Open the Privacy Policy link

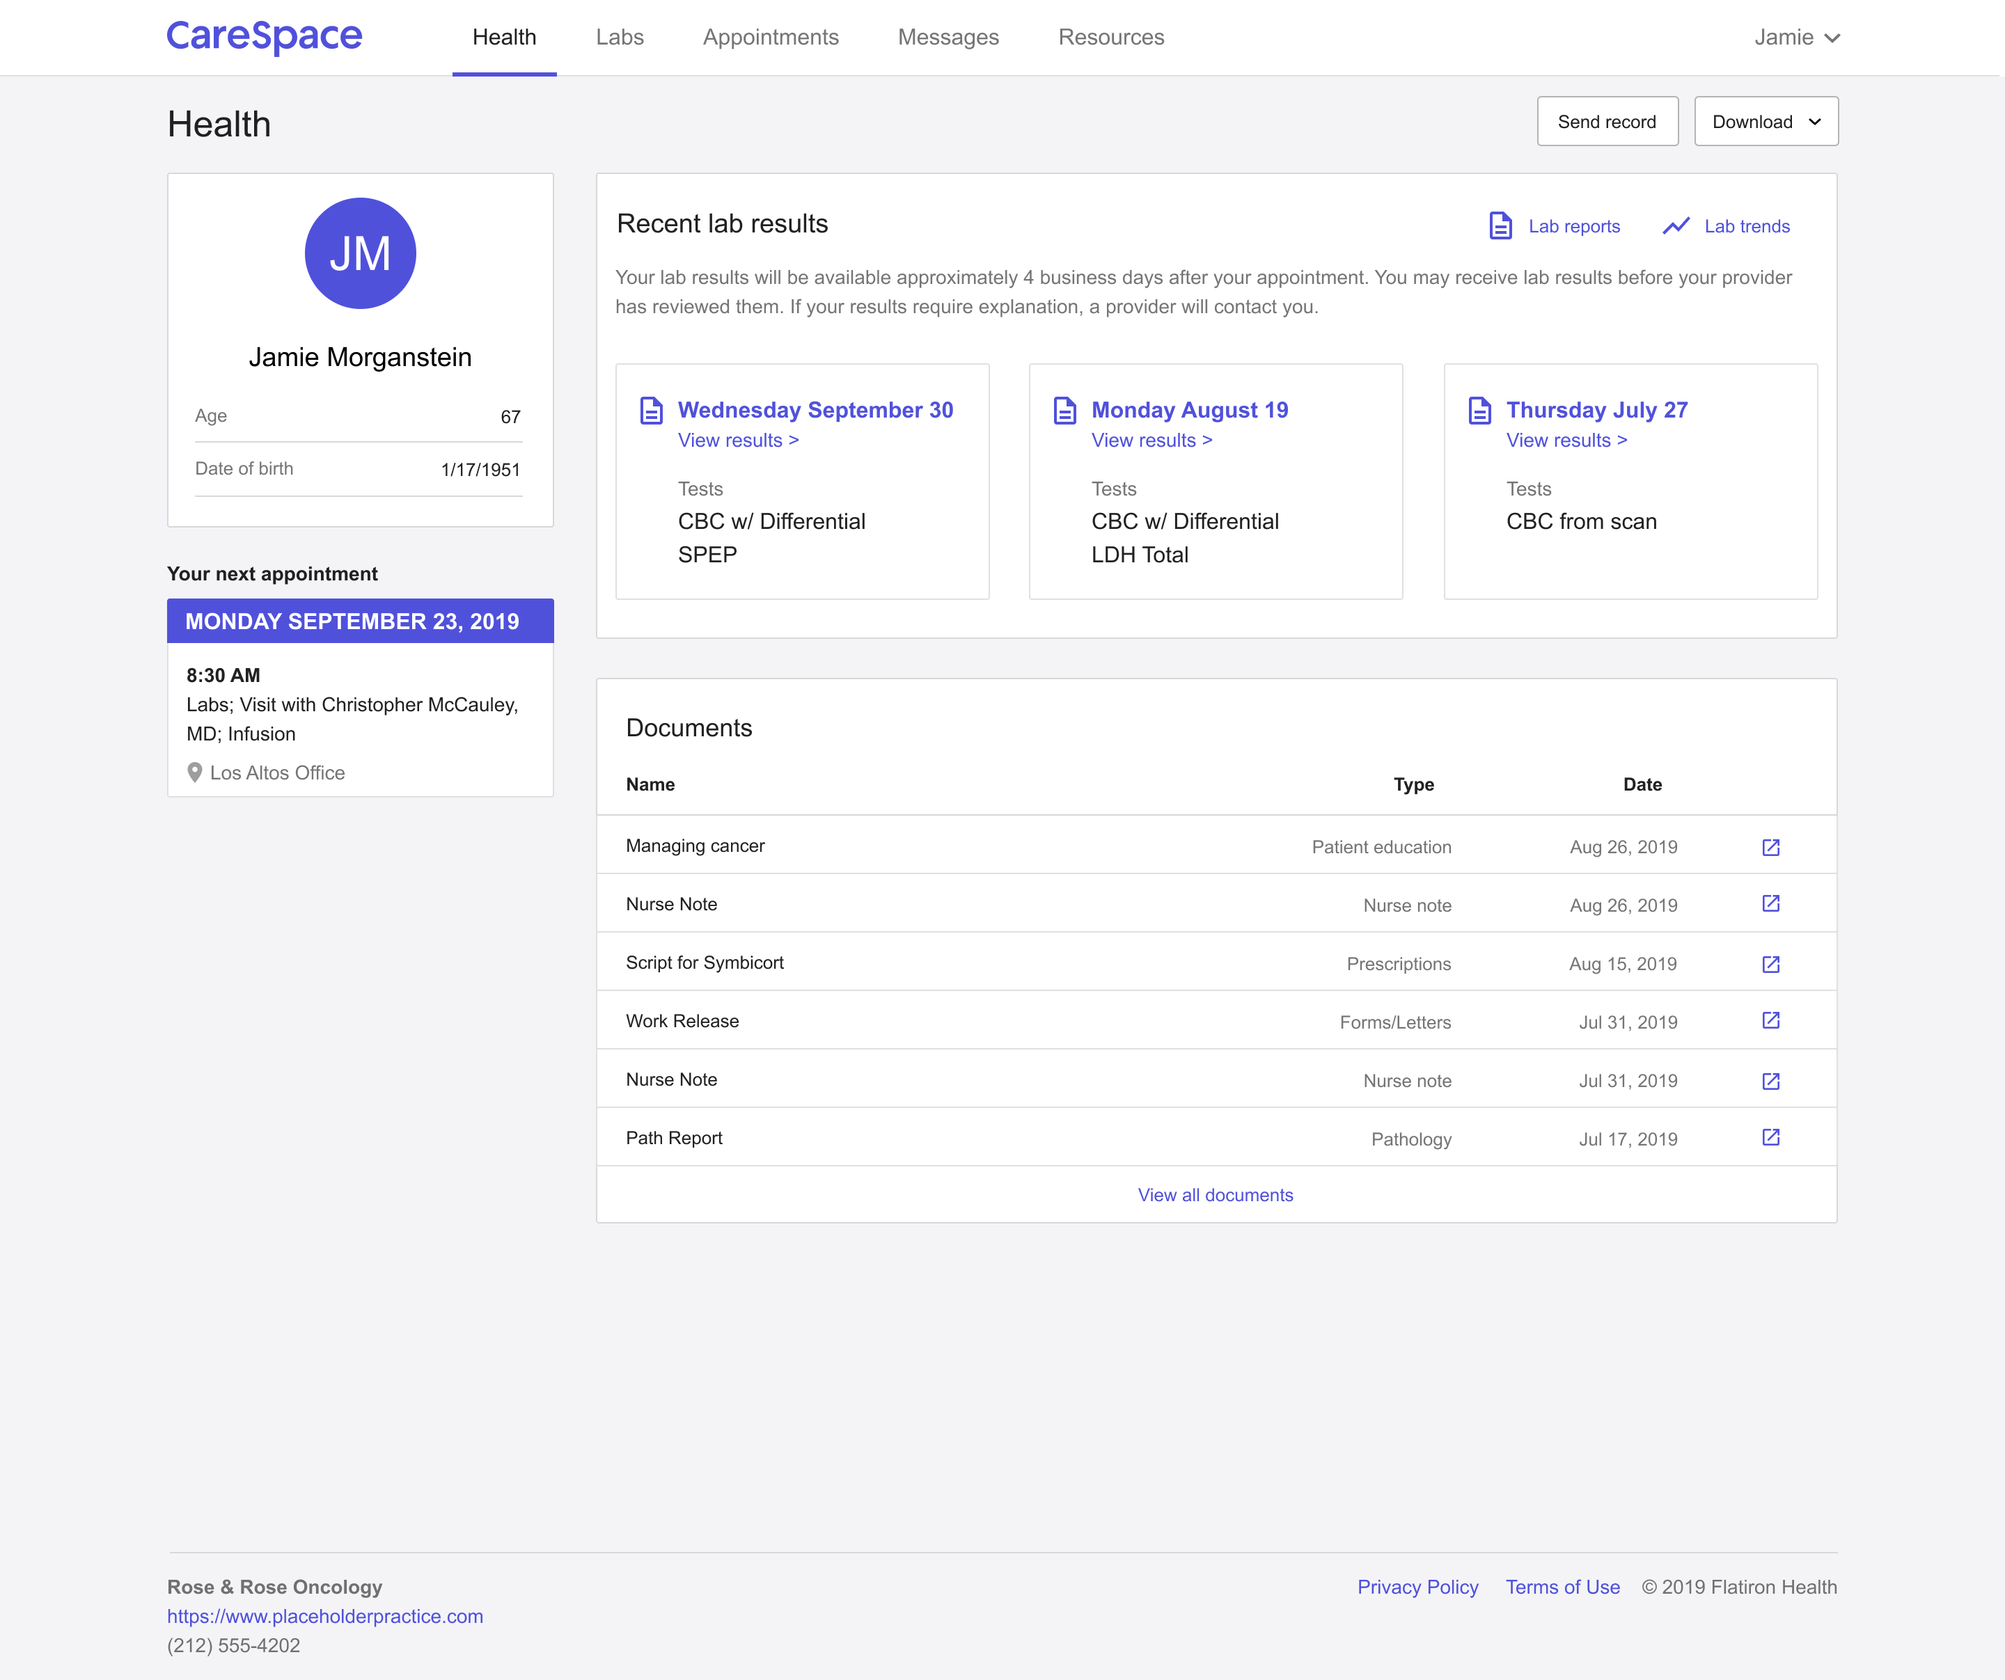[1418, 1587]
